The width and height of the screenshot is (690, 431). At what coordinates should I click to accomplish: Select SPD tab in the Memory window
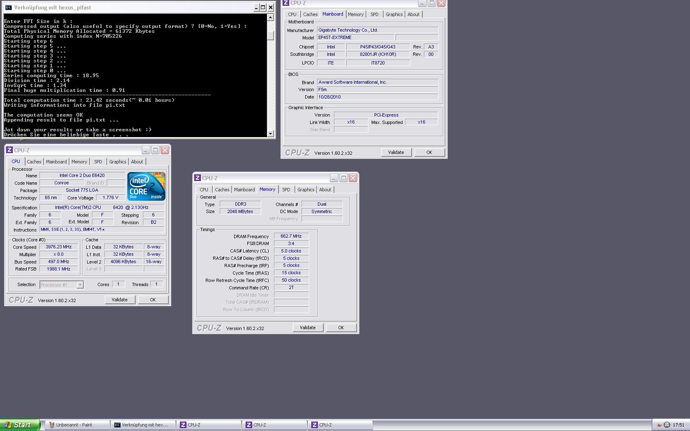[286, 190]
